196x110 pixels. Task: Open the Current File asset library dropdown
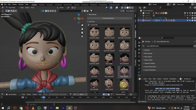tap(110, 25)
